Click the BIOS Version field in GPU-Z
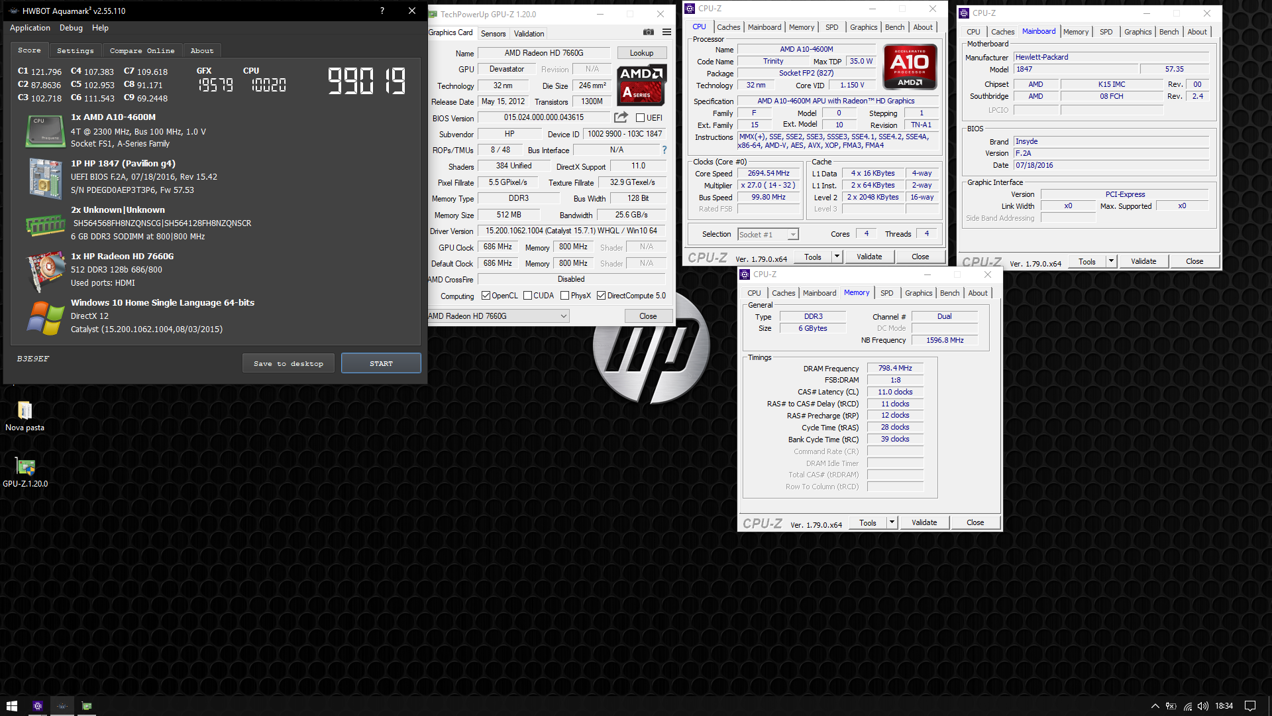 coord(543,117)
